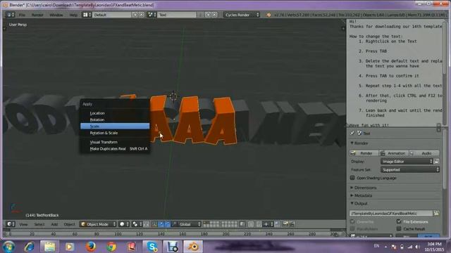Viewport: 451px width, 253px height.
Task: Enable the rotate manipulator icon
Action: coord(168,224)
